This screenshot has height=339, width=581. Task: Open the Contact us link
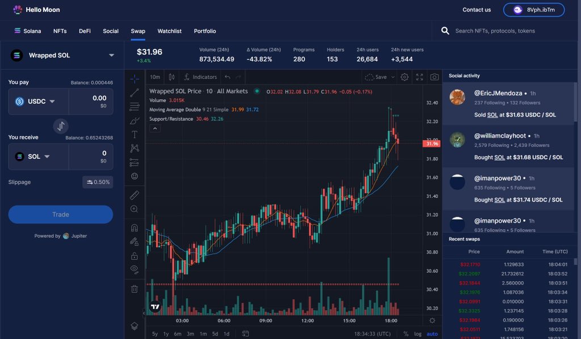click(477, 10)
